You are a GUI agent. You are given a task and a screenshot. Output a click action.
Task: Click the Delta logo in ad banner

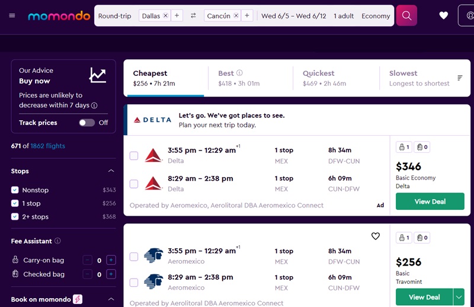coord(153,120)
